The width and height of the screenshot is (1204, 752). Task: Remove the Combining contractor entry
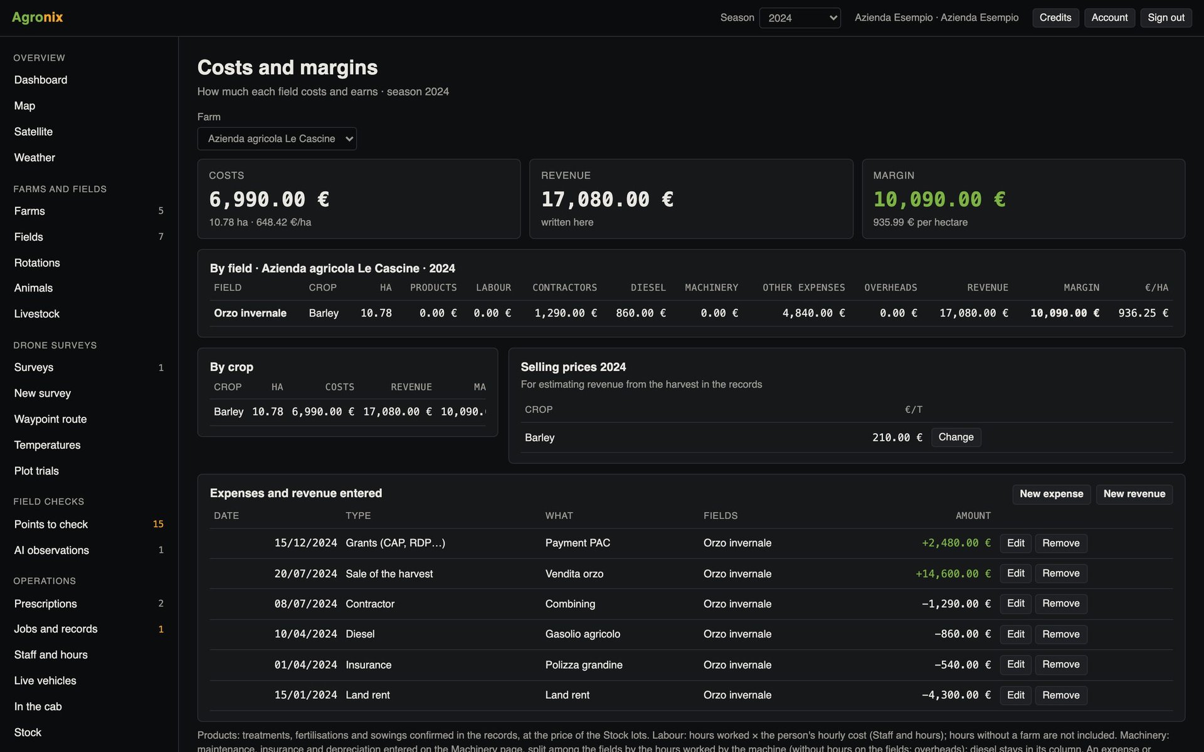pyautogui.click(x=1061, y=603)
